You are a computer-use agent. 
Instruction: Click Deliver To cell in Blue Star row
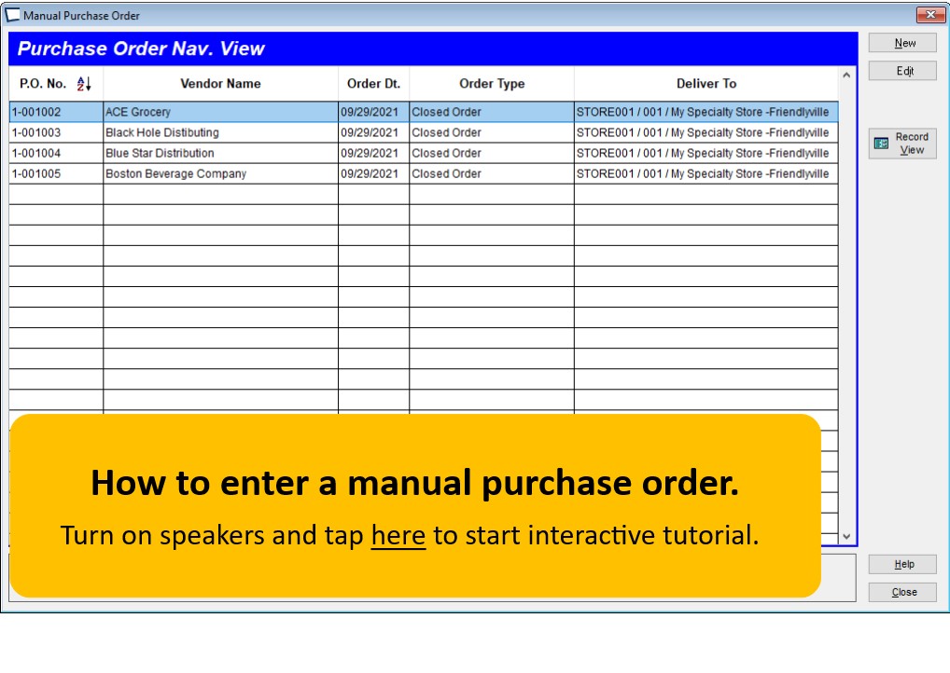pyautogui.click(x=706, y=153)
